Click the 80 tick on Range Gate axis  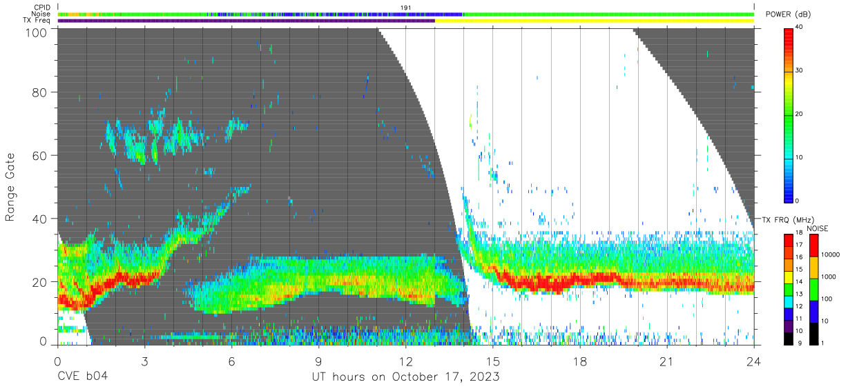41,92
